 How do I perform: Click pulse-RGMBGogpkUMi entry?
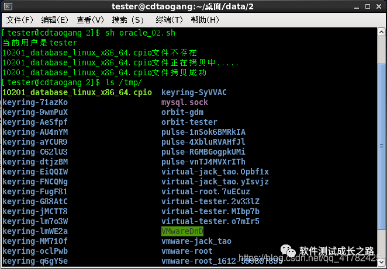point(203,152)
